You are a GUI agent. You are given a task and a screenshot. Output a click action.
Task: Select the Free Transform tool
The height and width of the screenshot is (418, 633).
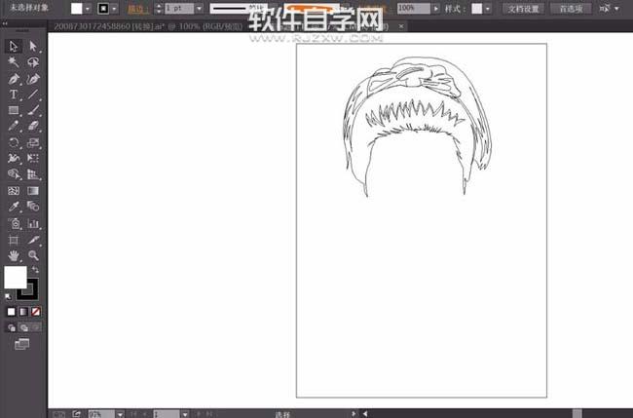click(33, 158)
